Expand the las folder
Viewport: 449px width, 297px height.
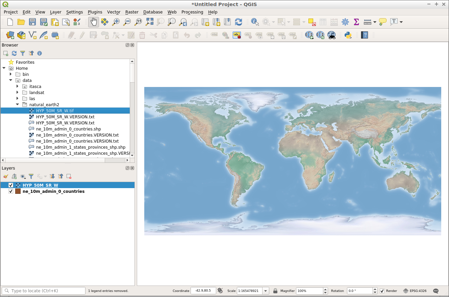[x=17, y=98]
